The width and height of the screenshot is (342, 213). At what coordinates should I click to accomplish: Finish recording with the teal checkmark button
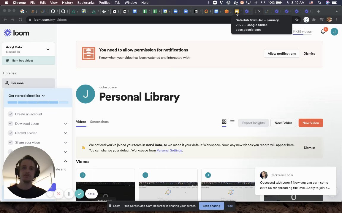(80, 194)
